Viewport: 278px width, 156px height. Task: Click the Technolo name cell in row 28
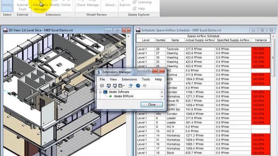click(x=175, y=49)
